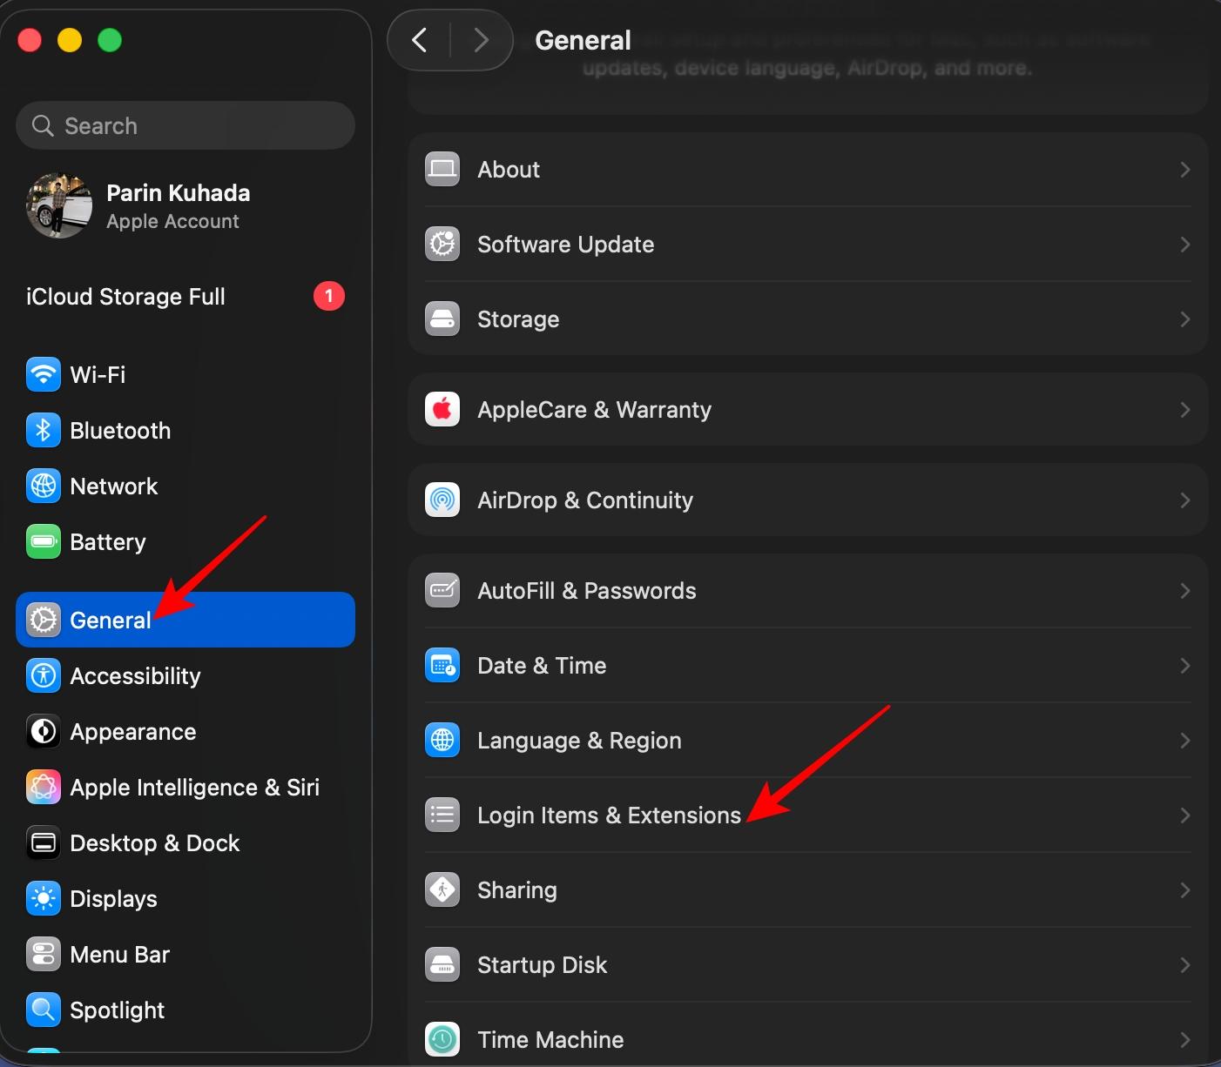Click the Battery label text
Viewport: 1221px width, 1067px height.
click(x=108, y=542)
